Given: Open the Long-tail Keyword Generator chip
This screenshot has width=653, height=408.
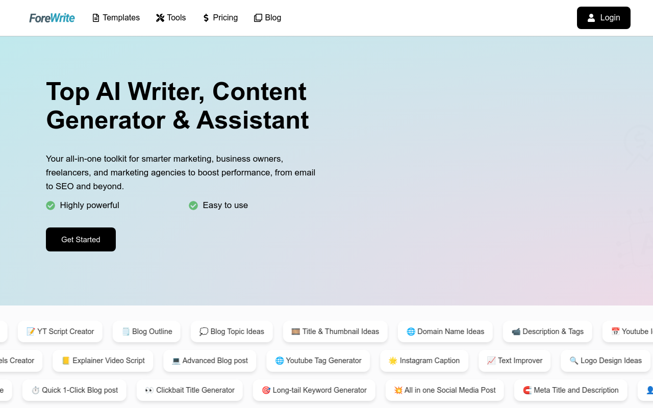Looking at the screenshot, I should pyautogui.click(x=314, y=390).
